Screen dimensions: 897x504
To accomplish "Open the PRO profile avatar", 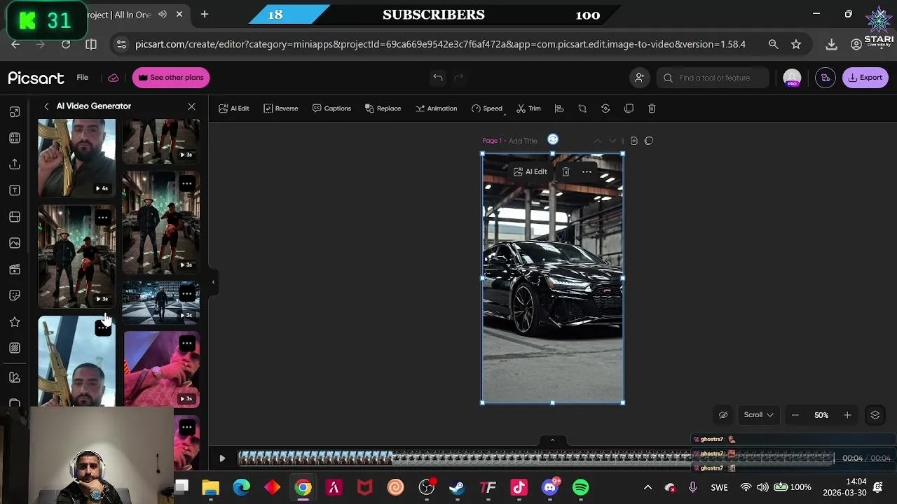I will click(x=792, y=78).
